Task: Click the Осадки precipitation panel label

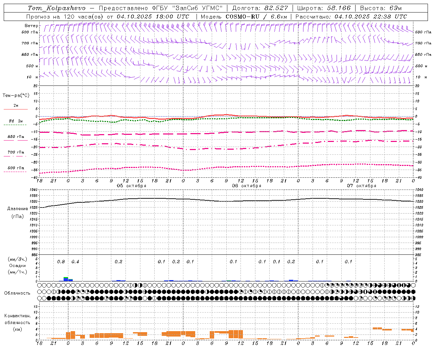Action: coord(18,266)
